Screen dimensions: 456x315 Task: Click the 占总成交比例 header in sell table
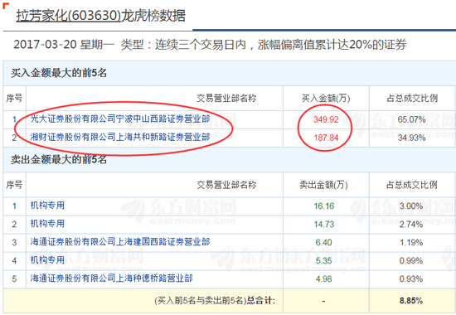pyautogui.click(x=412, y=185)
